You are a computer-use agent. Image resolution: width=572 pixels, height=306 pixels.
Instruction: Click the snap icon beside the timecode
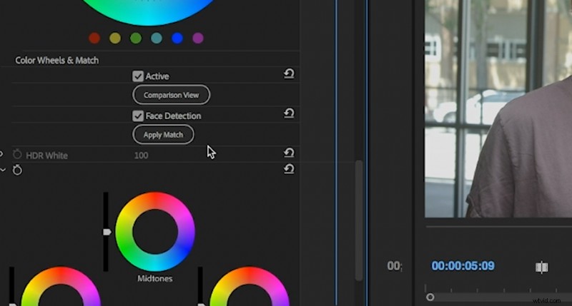(x=542, y=267)
